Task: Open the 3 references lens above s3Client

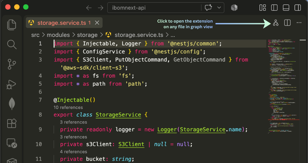Action: pyautogui.click(x=74, y=137)
